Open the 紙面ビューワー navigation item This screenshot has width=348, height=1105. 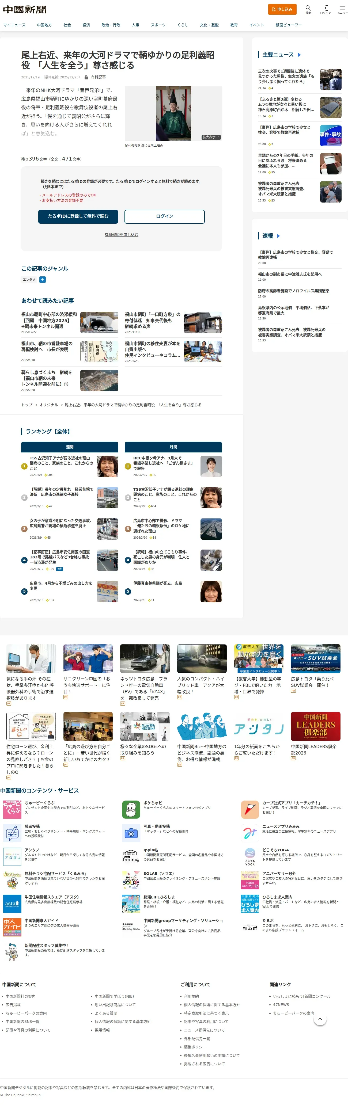tap(288, 25)
